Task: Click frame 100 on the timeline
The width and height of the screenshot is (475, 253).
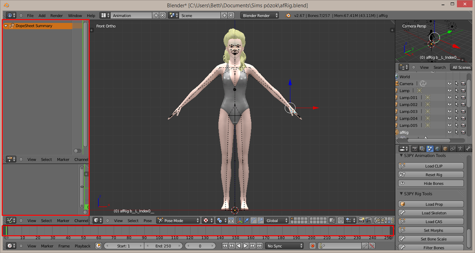Action: (159, 231)
